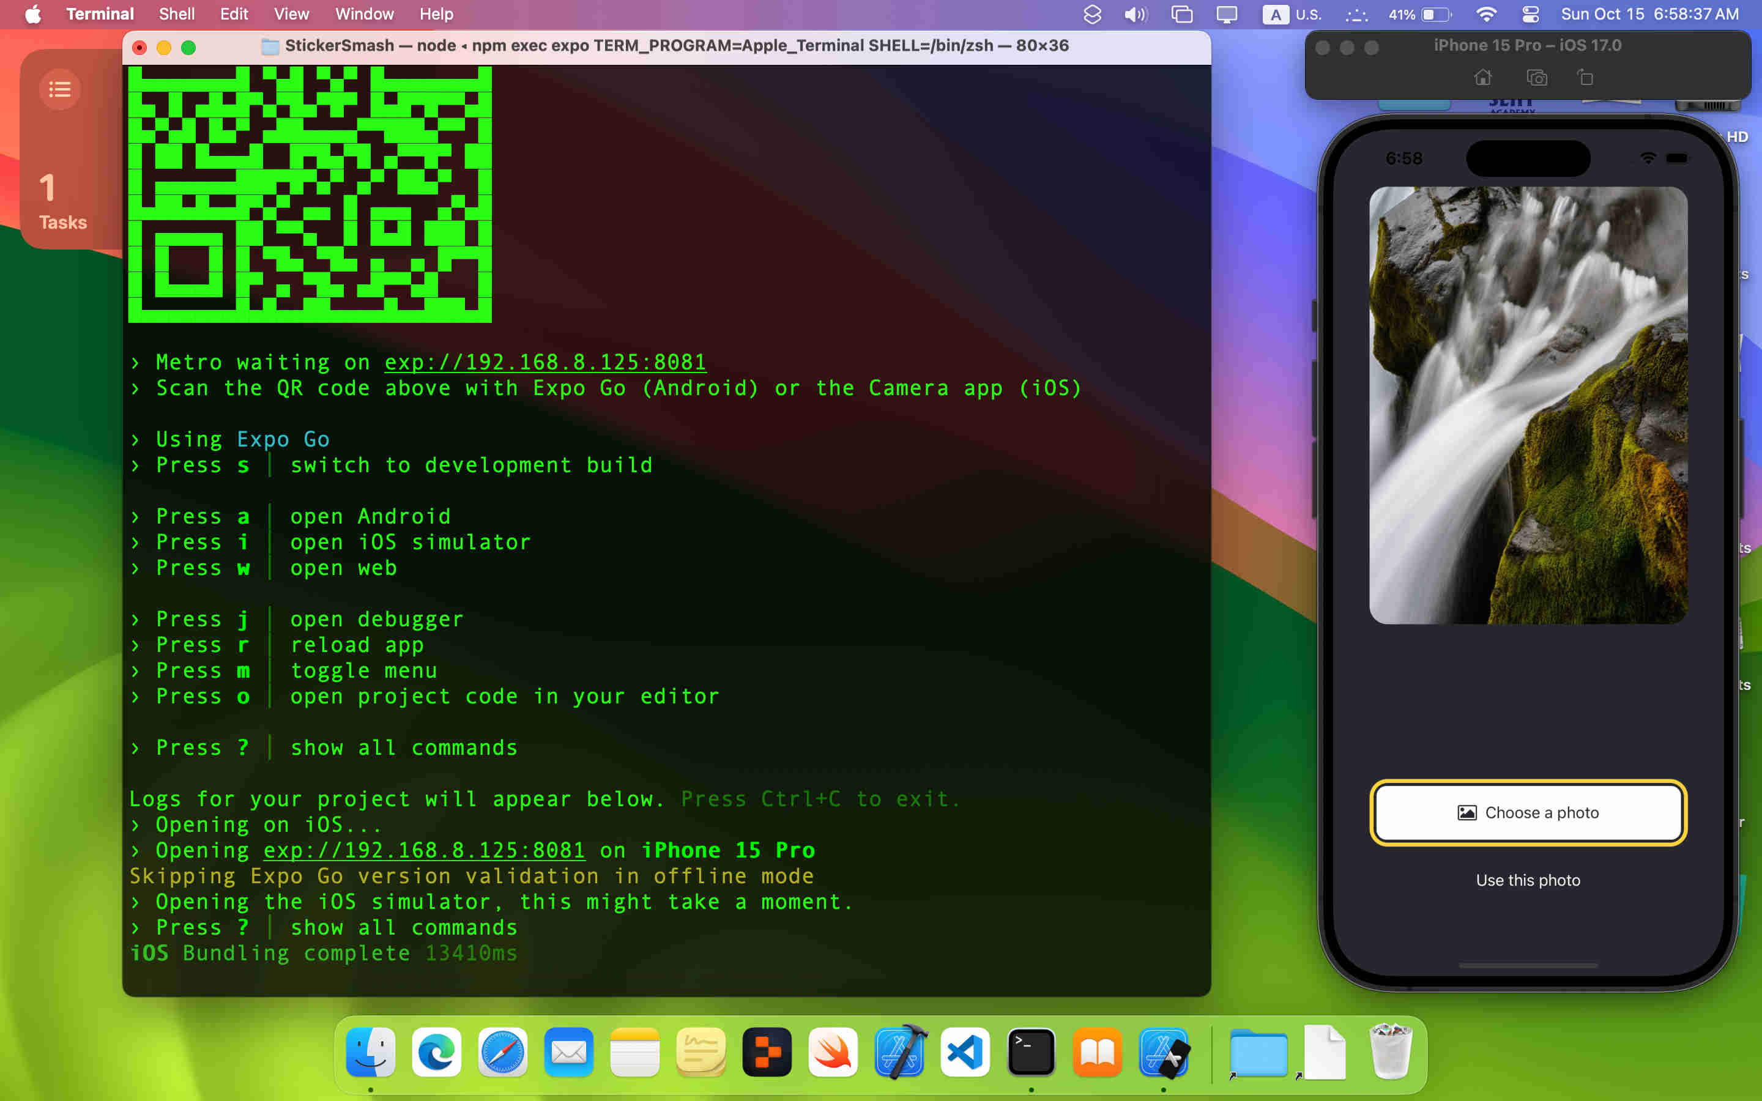Open the display mirroring menu bar icon

[1227, 14]
